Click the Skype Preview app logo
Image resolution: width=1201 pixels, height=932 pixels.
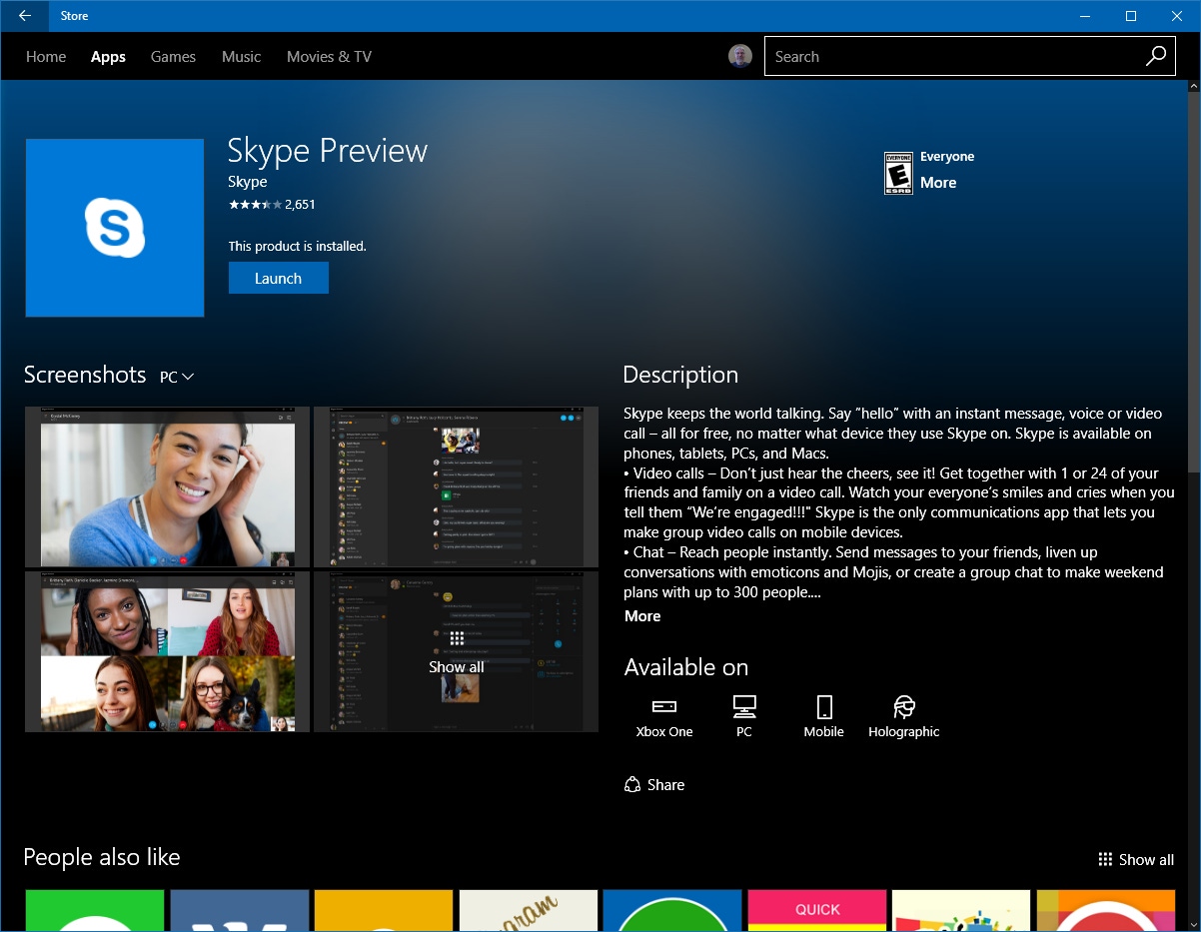coord(114,228)
